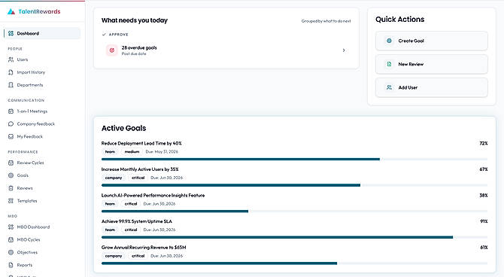Click the New Review button
Screen dimensions: 504x277
tap(431, 64)
